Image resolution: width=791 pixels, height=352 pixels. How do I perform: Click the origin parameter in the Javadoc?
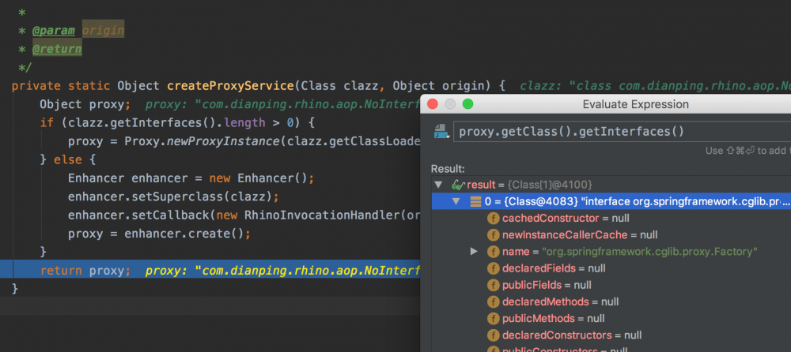point(103,31)
